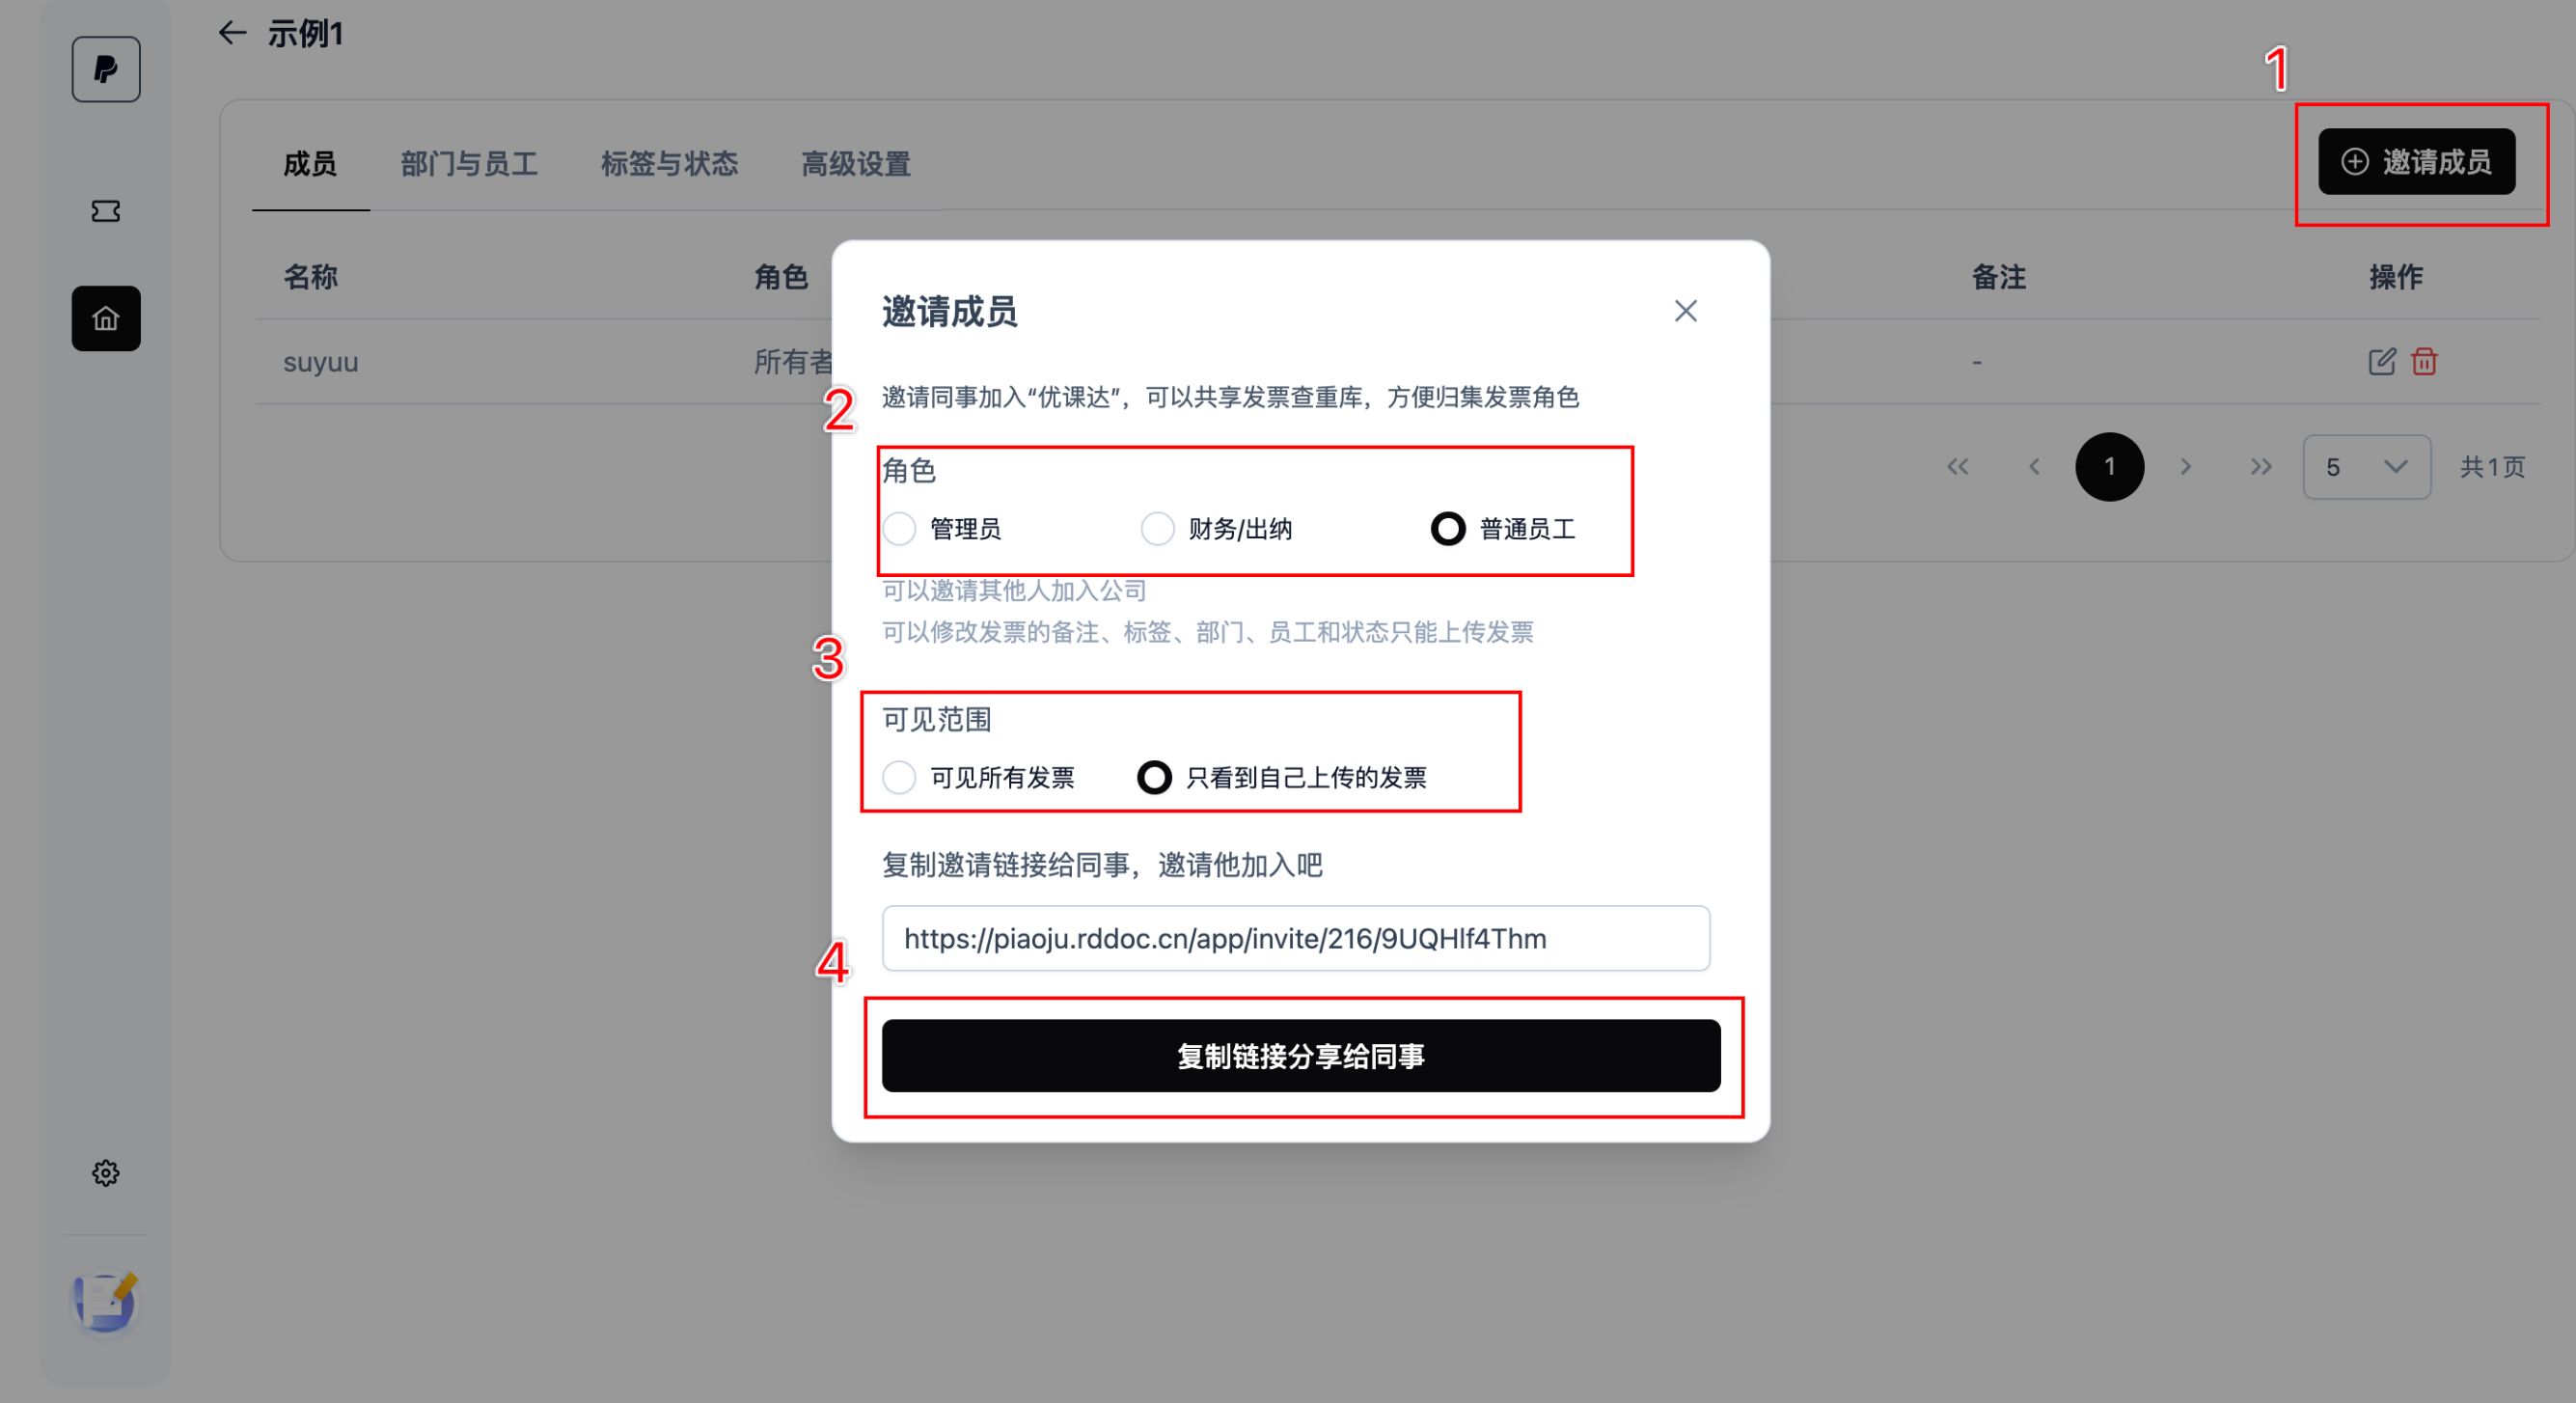The height and width of the screenshot is (1403, 2576).
Task: Switch to the 部门与员工 tab
Action: point(469,164)
